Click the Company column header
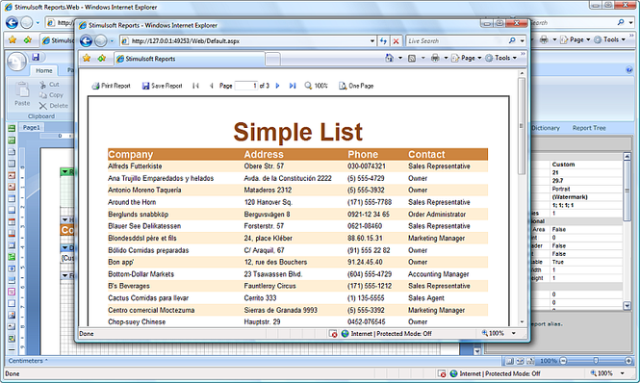 pyautogui.click(x=130, y=154)
